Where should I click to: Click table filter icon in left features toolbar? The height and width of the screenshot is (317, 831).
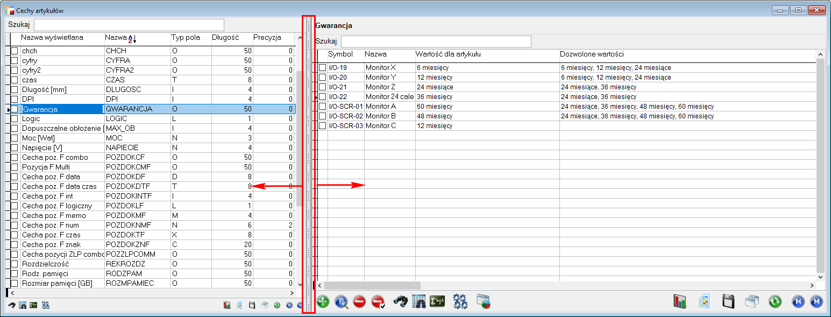pyautogui.click(x=23, y=305)
